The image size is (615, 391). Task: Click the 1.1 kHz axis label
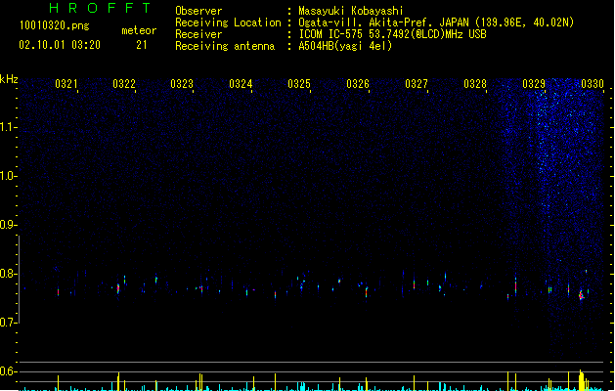pos(8,127)
